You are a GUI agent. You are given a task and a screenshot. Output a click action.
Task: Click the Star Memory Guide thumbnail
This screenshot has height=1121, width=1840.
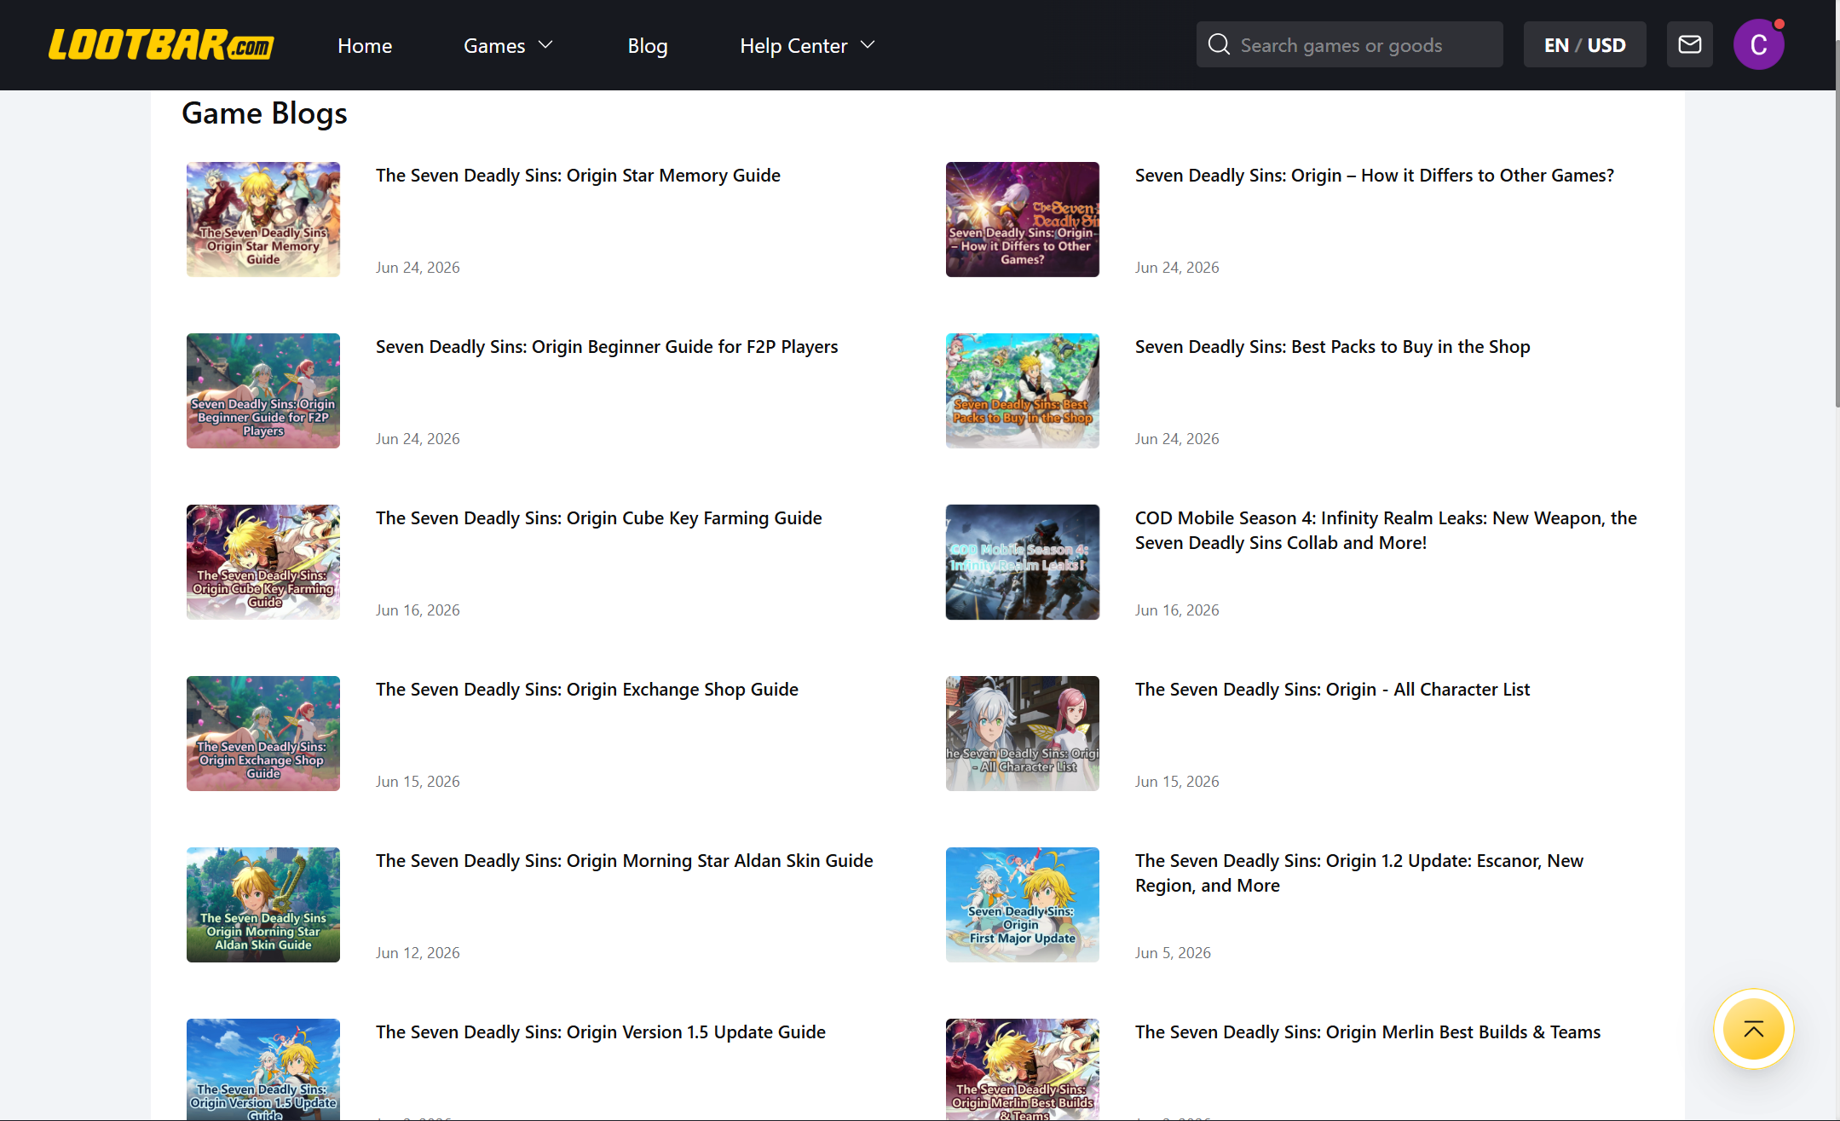click(x=263, y=219)
